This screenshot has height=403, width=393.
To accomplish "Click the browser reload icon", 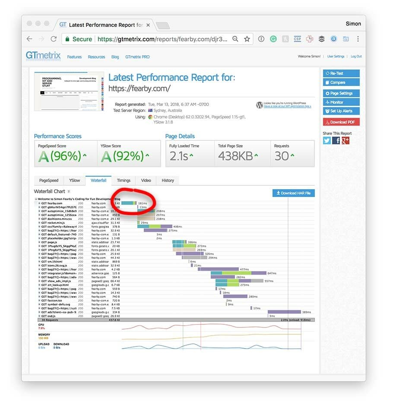I will (53, 38).
